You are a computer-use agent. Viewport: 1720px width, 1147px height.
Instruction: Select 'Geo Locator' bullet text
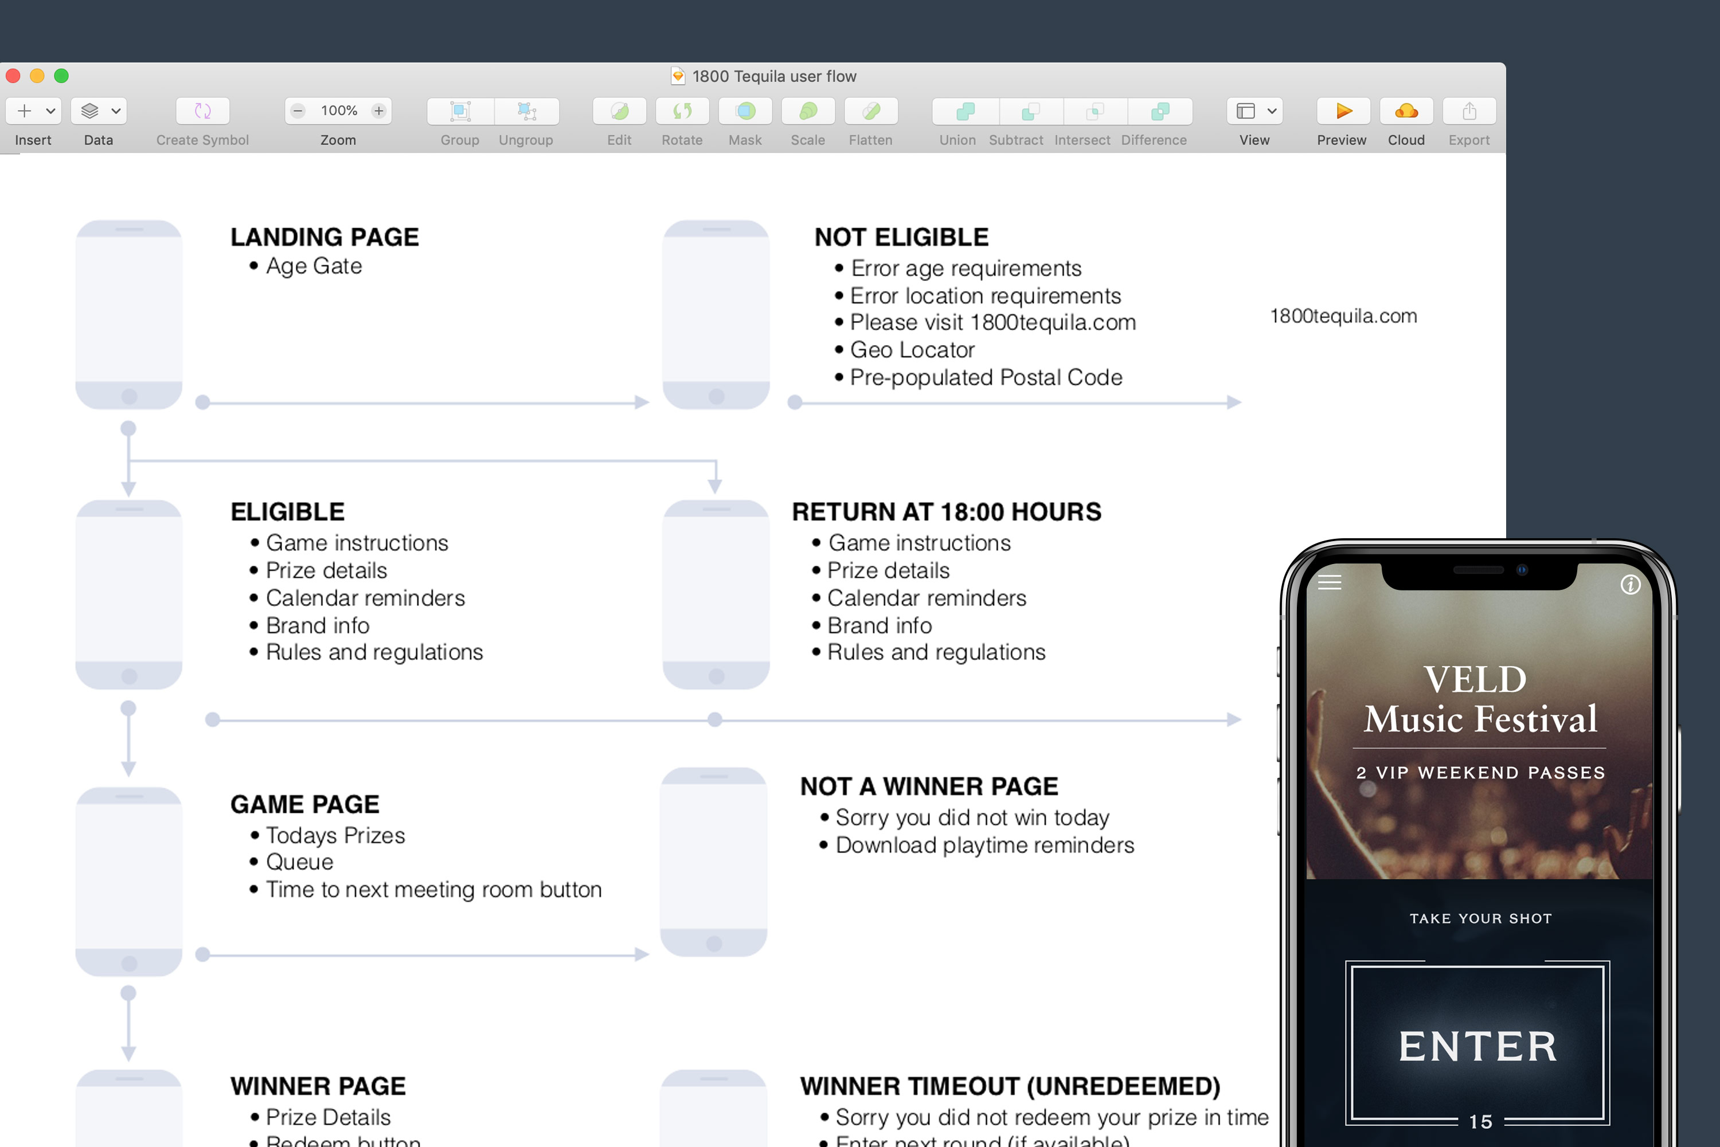(912, 350)
